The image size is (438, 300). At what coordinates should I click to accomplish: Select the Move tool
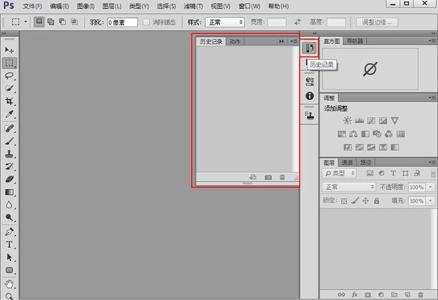[x=9, y=50]
